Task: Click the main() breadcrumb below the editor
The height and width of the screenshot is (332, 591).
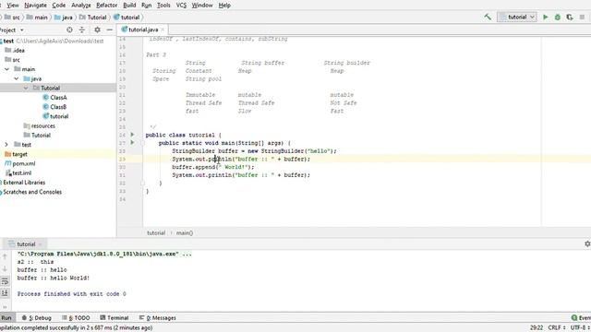Action: [x=185, y=233]
